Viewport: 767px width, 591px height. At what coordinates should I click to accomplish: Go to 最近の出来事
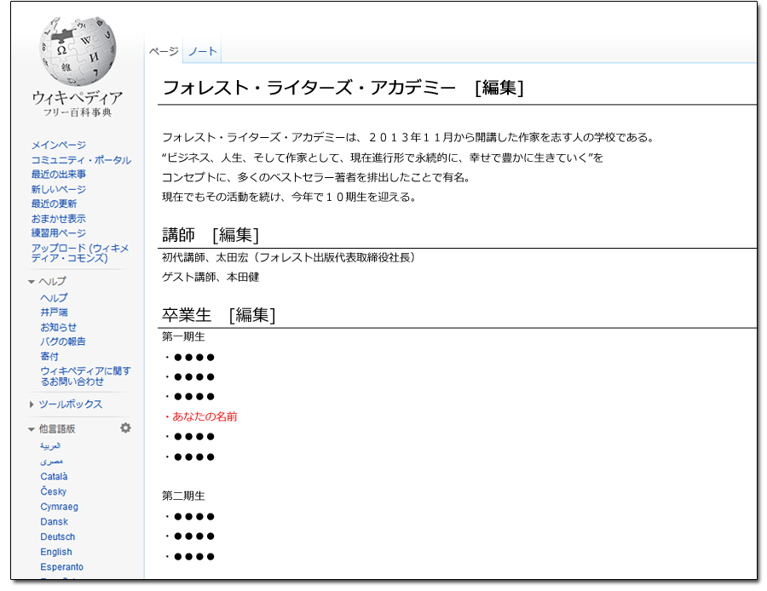[x=59, y=174]
